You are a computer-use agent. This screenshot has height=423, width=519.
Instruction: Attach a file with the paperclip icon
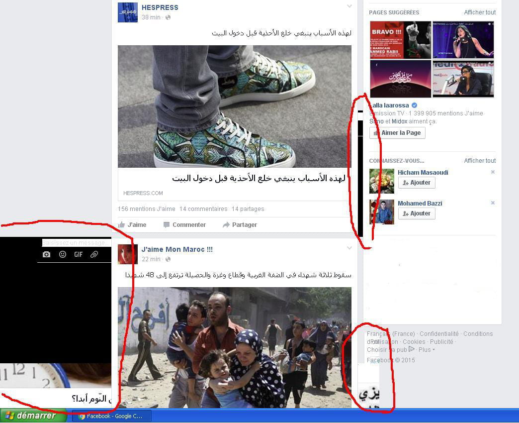94,254
